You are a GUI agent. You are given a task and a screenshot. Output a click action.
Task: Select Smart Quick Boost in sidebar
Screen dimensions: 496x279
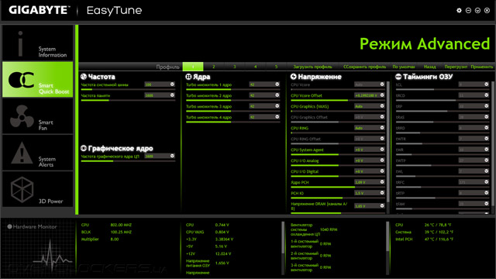click(38, 79)
